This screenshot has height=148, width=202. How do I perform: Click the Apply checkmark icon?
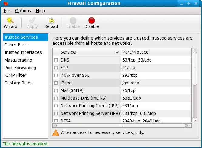coord(32,21)
